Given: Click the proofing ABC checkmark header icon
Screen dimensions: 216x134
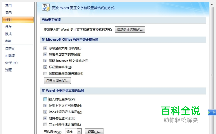Looking at the screenshot, I should pos(46,7).
